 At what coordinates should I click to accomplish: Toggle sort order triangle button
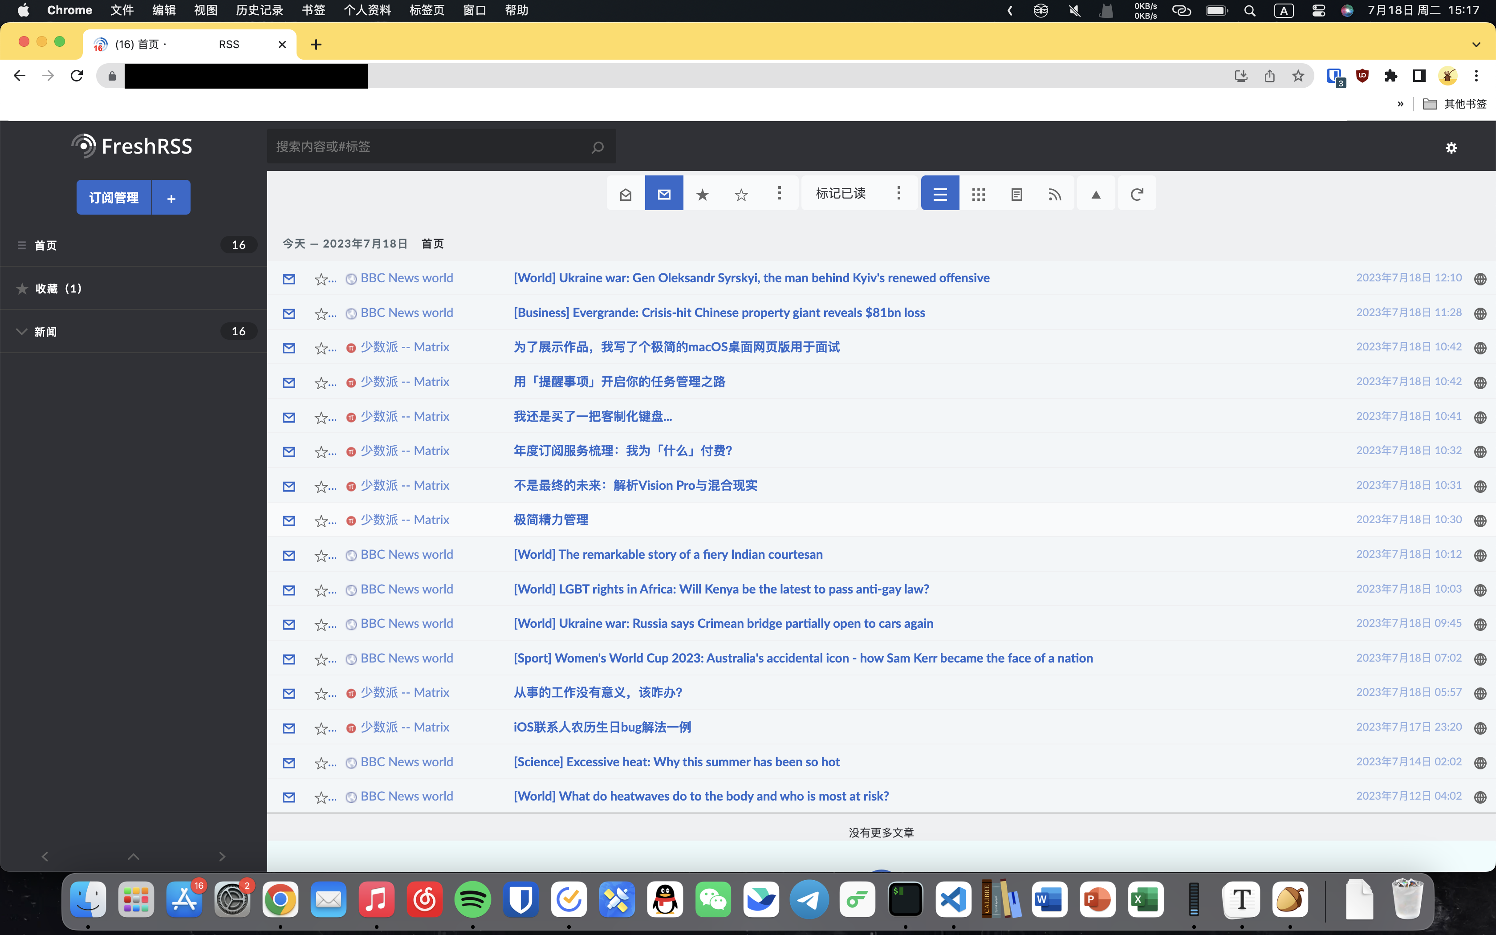pyautogui.click(x=1096, y=194)
